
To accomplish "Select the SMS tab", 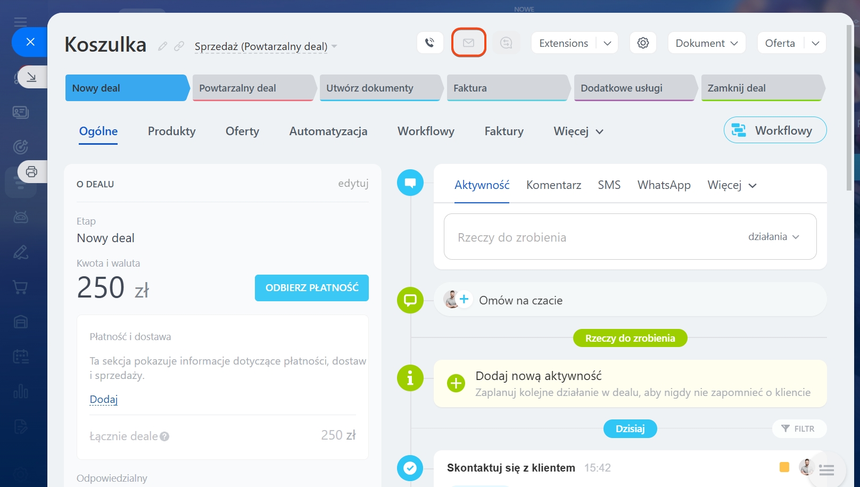I will click(x=609, y=185).
